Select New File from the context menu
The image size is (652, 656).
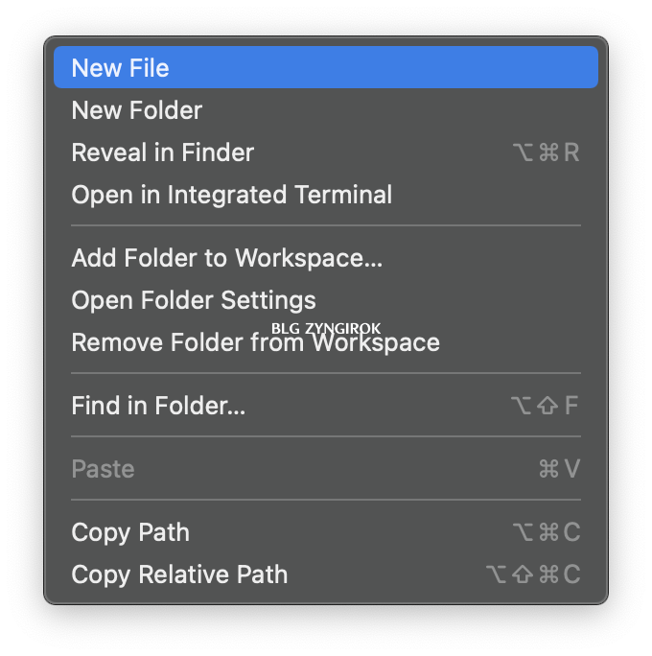pyautogui.click(x=326, y=67)
